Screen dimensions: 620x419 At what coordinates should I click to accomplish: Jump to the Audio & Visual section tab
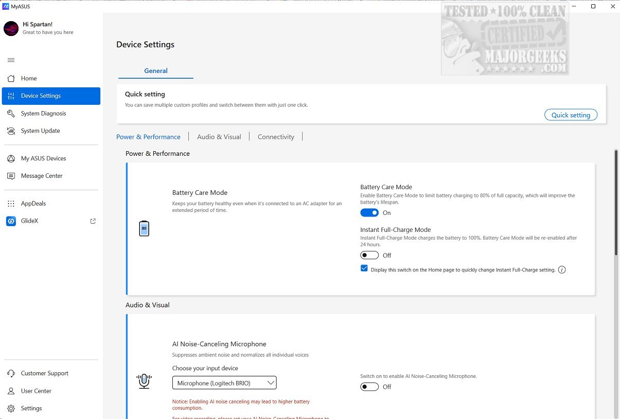click(219, 137)
